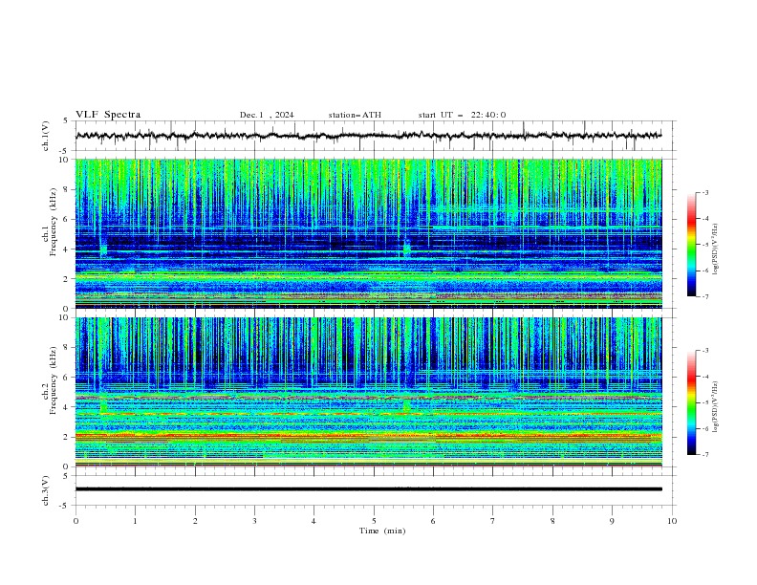Click the -5 label on ch.2 colorbar
This screenshot has width=757, height=585.
tap(704, 402)
